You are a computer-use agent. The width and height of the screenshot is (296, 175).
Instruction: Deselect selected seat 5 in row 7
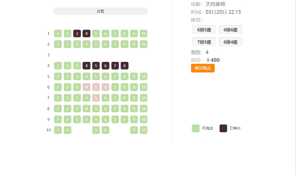pos(96,98)
